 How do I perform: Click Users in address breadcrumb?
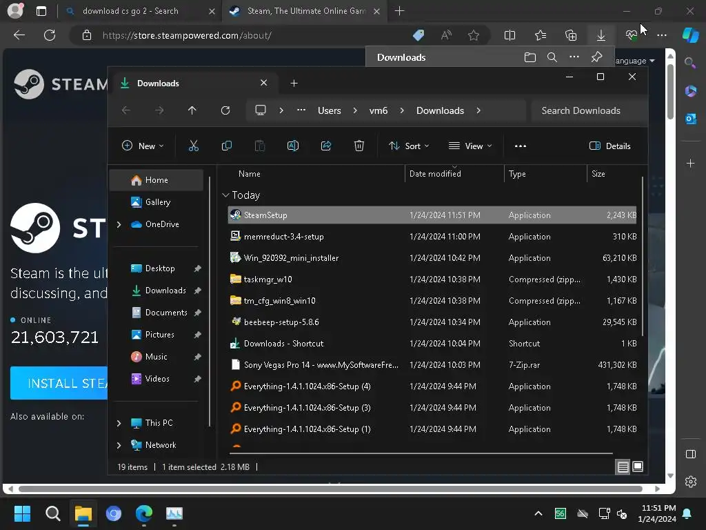point(329,110)
